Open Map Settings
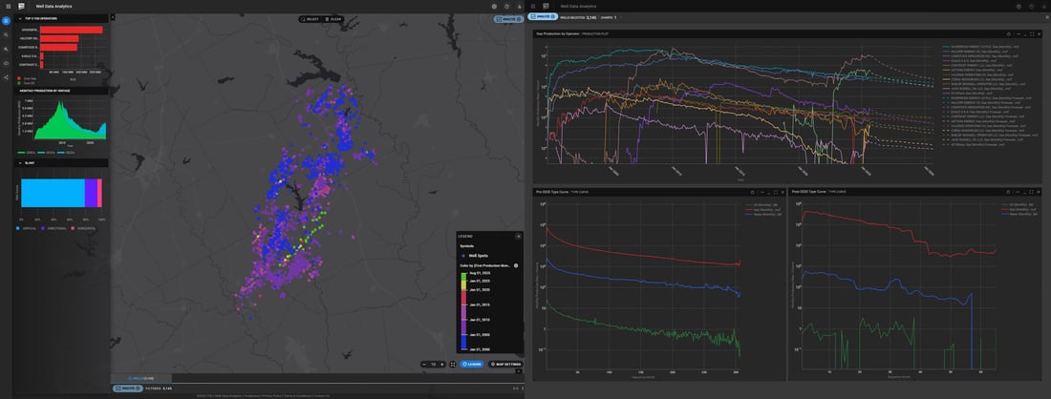Screen dimensions: 1051x399 pyautogui.click(x=504, y=364)
